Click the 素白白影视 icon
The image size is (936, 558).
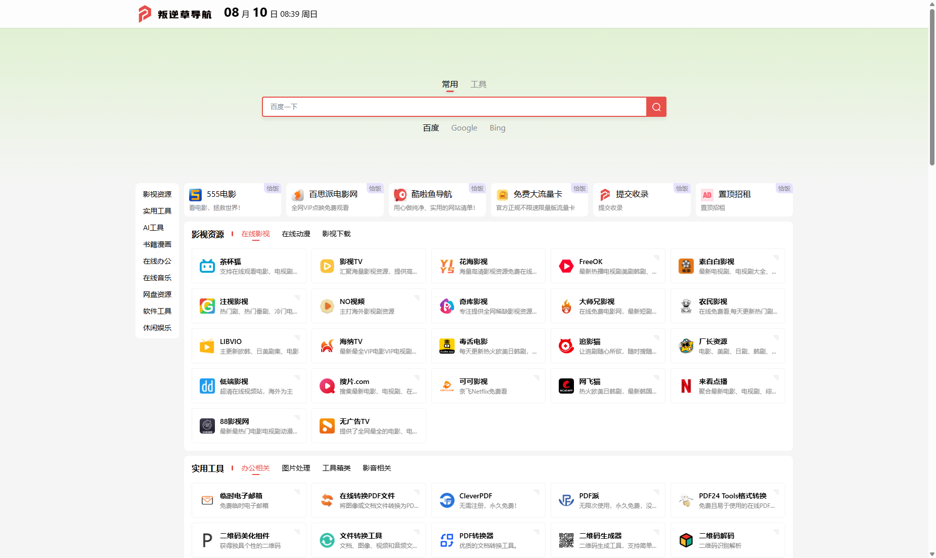point(686,266)
